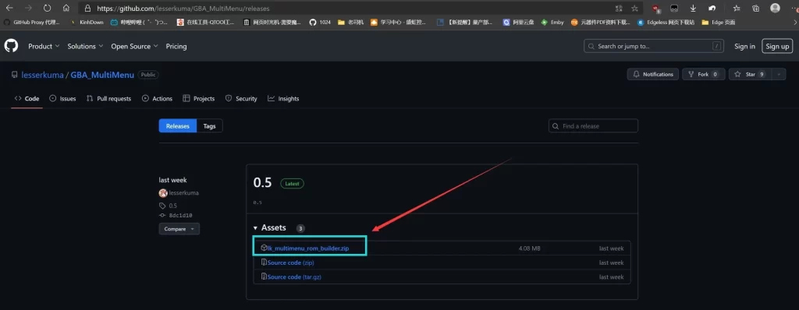Screen dimensions: 799x310
Task: Open the KinhDown bookmark
Action: click(x=87, y=23)
